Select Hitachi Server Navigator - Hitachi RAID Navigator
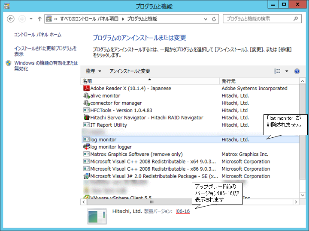Screen dimensions: 309x231 (147, 118)
